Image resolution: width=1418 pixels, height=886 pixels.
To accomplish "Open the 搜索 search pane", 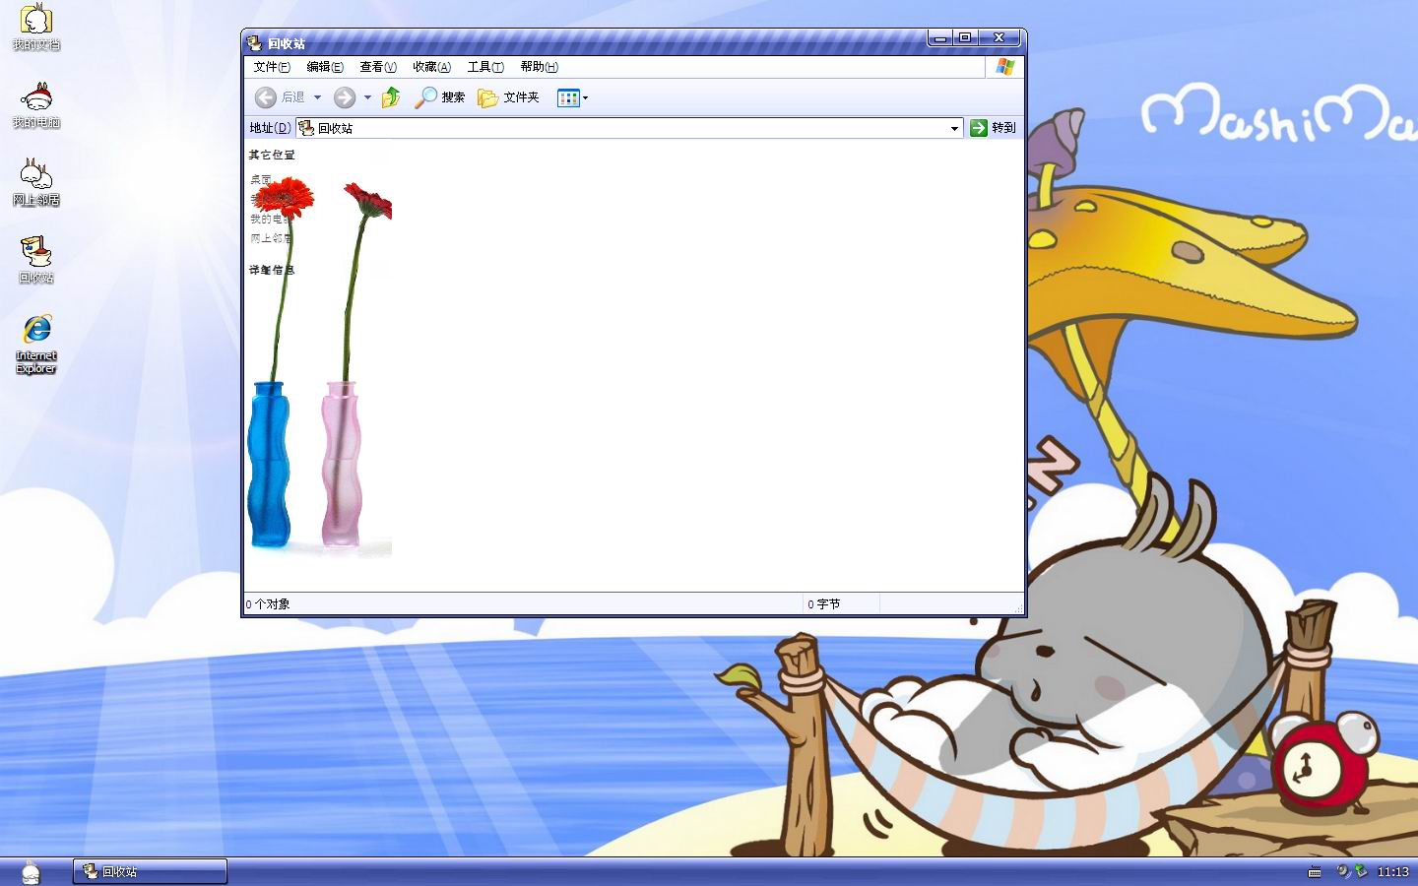I will 440,97.
